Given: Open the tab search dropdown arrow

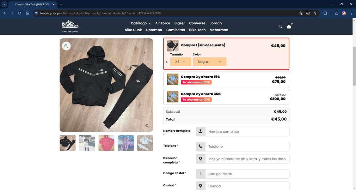Looking at the screenshot, I should coord(4,4).
